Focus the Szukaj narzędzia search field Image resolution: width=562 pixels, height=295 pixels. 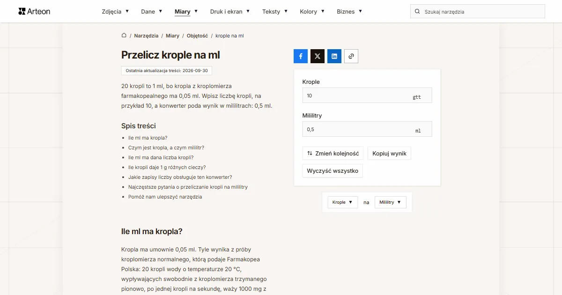click(x=478, y=12)
